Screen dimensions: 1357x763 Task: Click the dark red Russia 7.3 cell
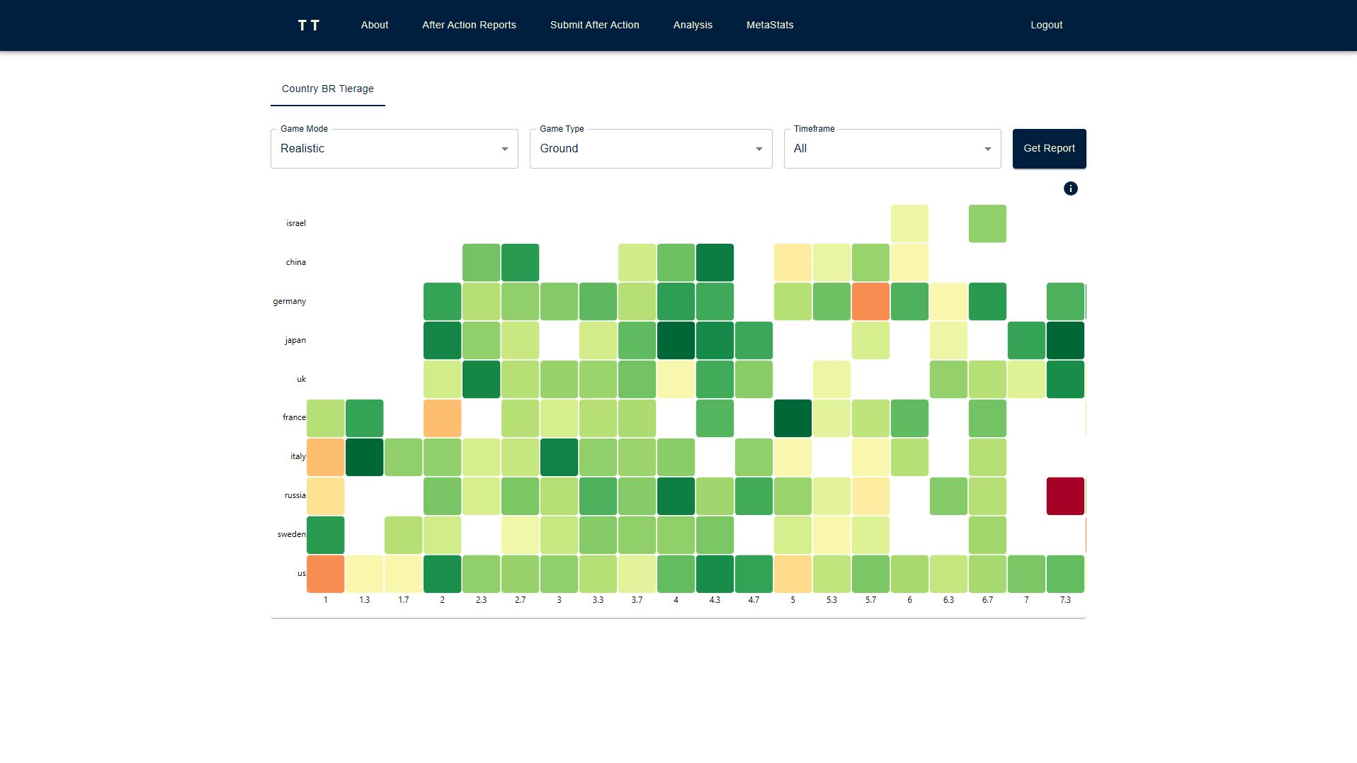(1064, 496)
